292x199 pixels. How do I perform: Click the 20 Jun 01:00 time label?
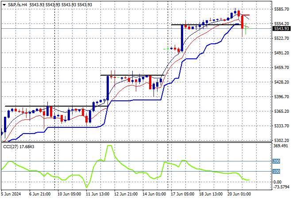coord(239,194)
